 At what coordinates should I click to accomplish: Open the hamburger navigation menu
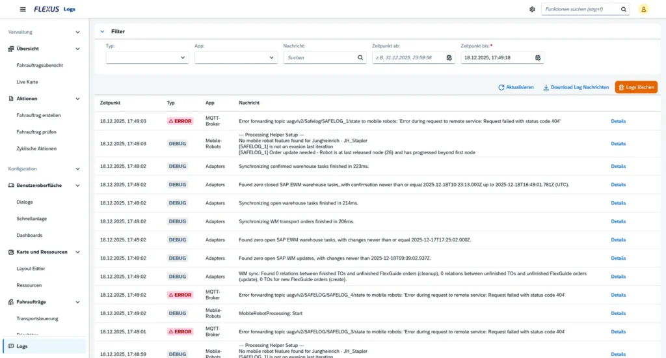pos(23,9)
